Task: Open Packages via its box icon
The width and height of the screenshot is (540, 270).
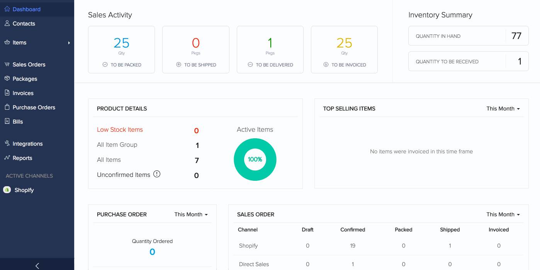Action: coord(7,79)
